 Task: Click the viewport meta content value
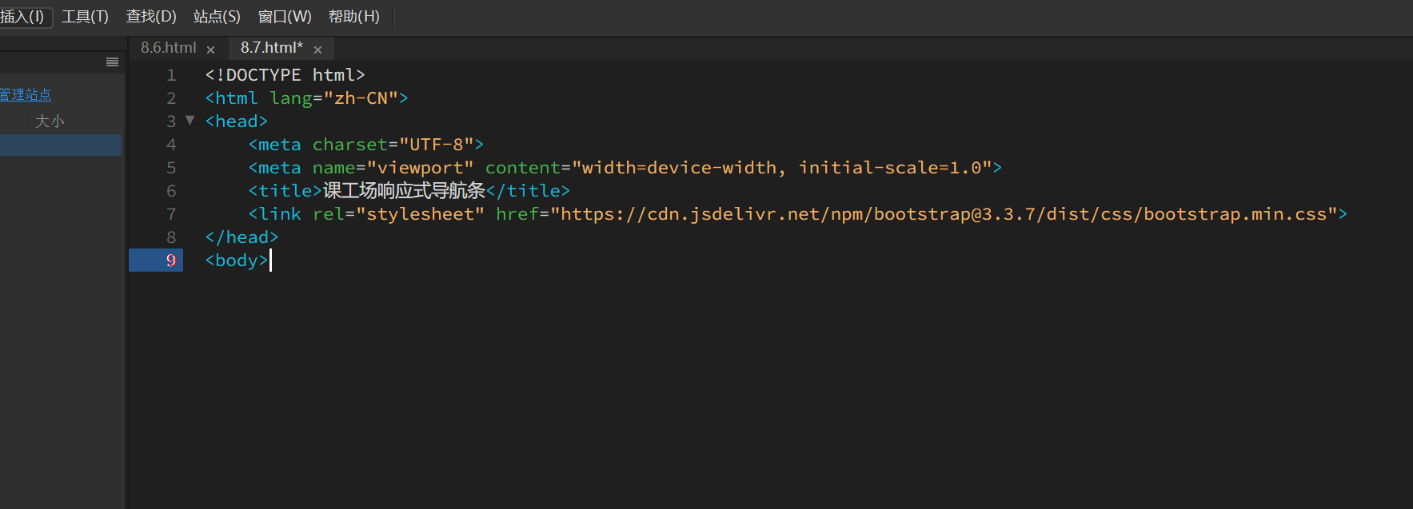click(x=781, y=168)
